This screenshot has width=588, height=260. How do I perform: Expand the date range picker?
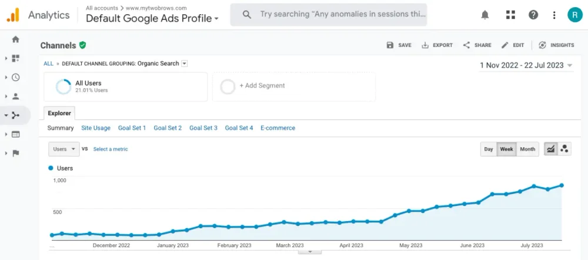coord(526,65)
